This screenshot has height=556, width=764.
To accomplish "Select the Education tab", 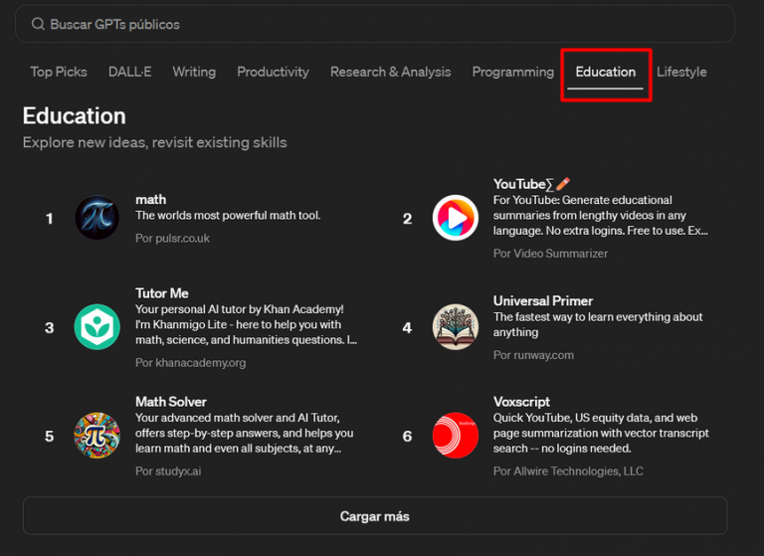I will [605, 72].
